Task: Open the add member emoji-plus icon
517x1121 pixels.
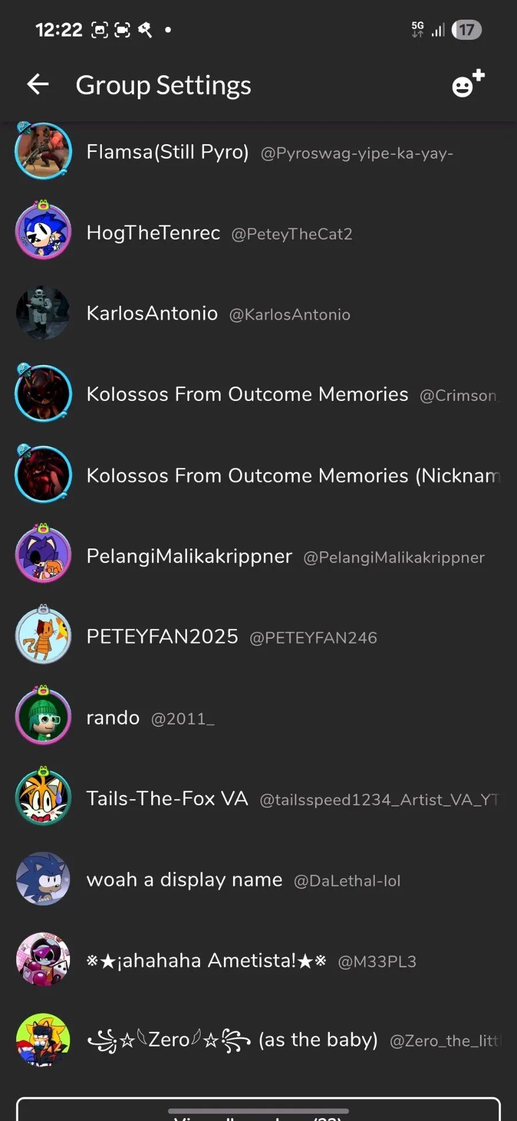Action: pos(468,84)
